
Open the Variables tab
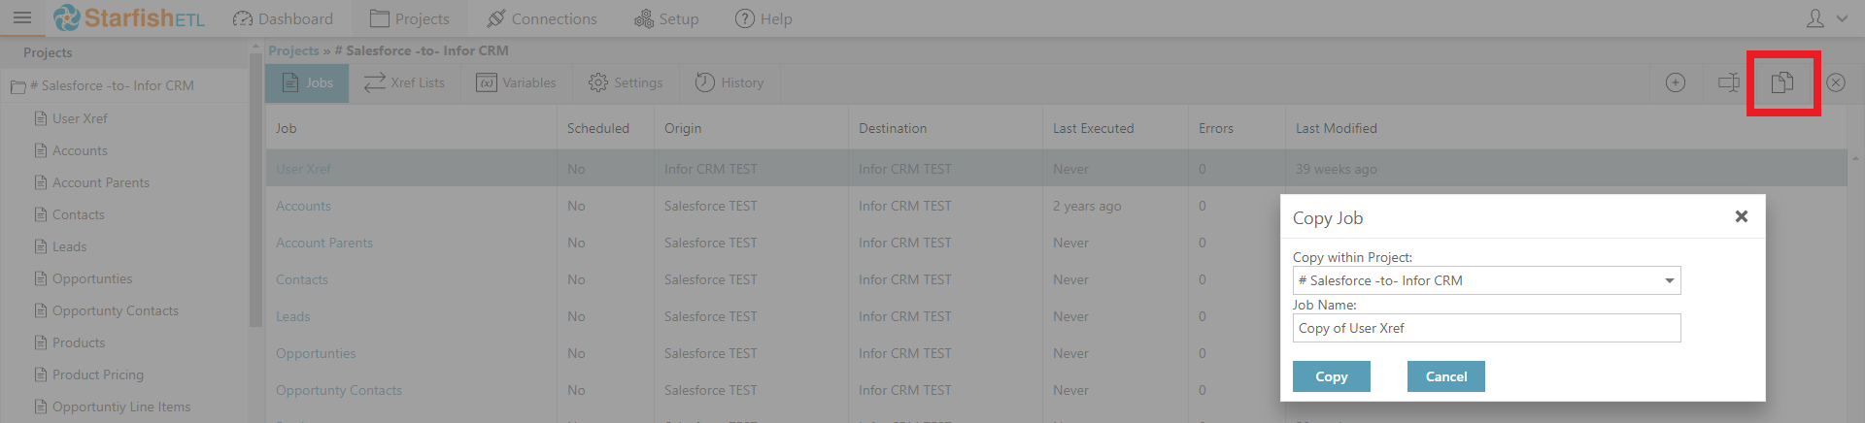click(516, 83)
